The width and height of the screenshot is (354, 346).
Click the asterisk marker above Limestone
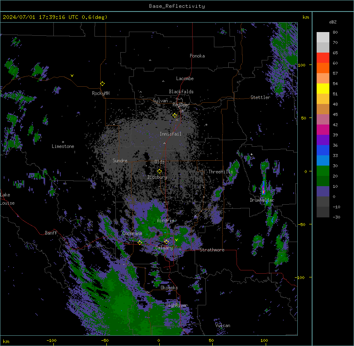point(63,142)
